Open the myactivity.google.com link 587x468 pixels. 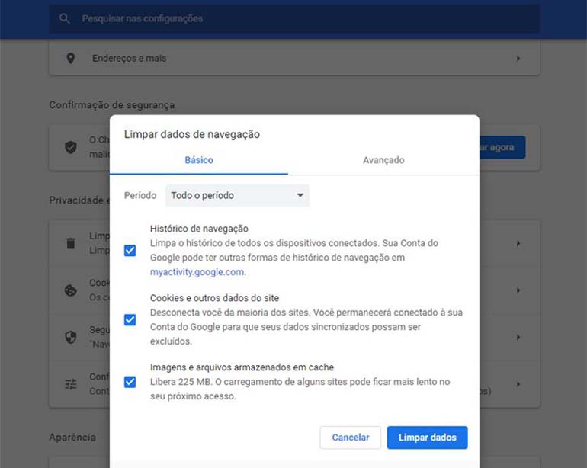tap(197, 272)
